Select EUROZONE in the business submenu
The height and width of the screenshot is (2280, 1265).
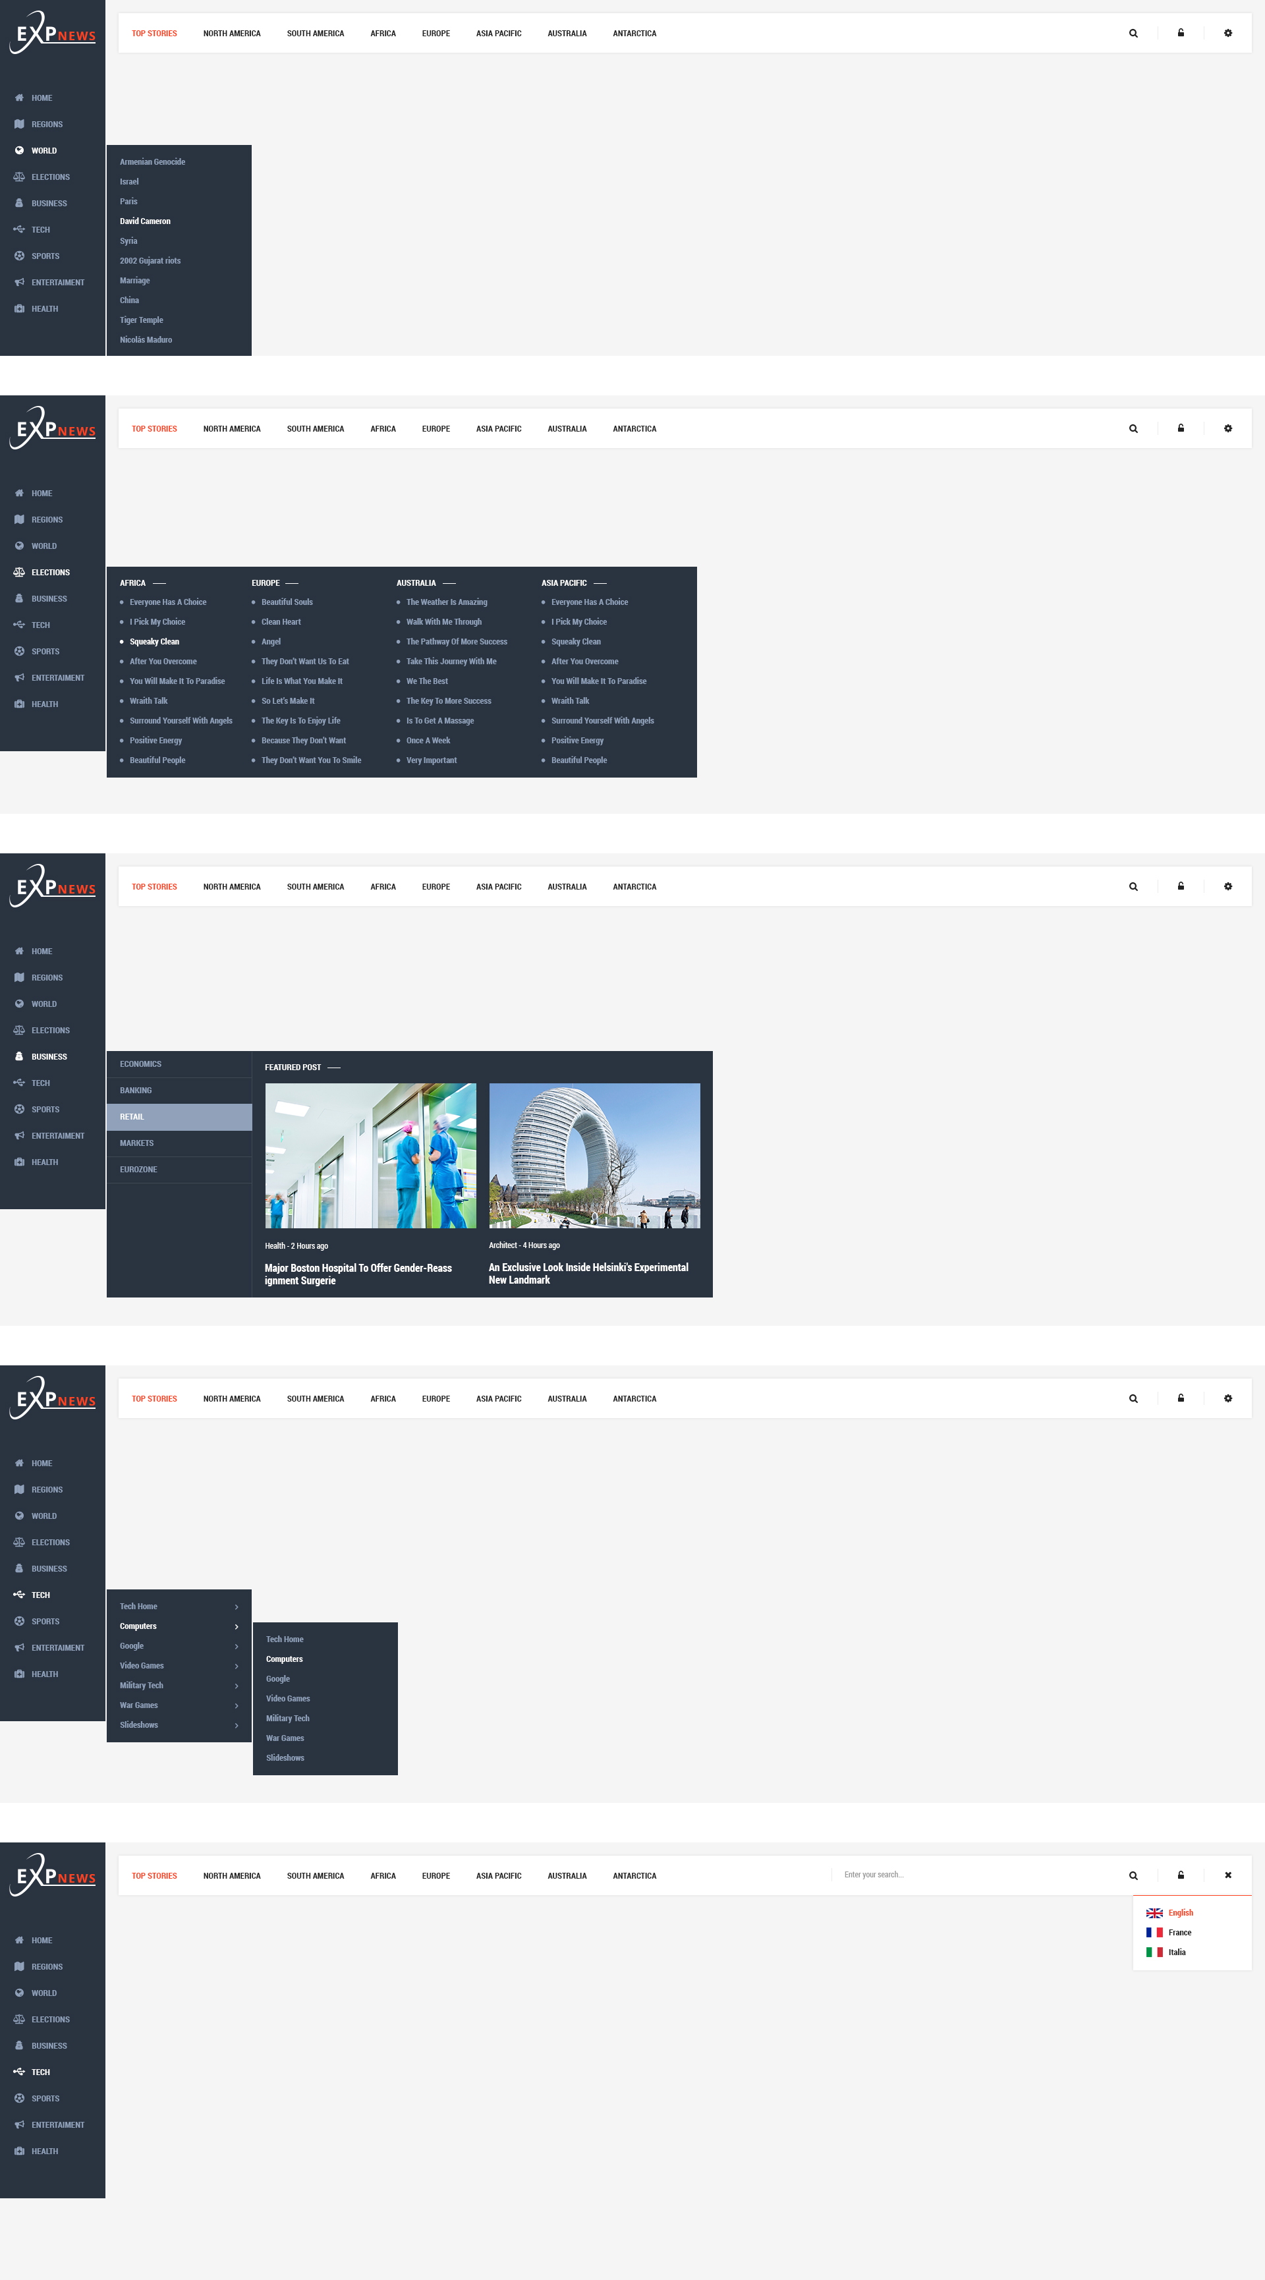tap(139, 1169)
